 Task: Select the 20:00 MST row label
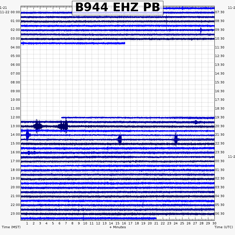(x=15, y=187)
